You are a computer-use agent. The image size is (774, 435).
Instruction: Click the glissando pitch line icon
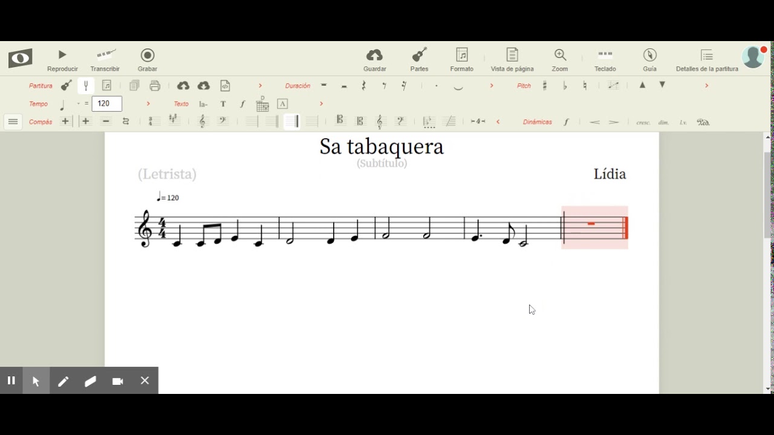point(613,86)
